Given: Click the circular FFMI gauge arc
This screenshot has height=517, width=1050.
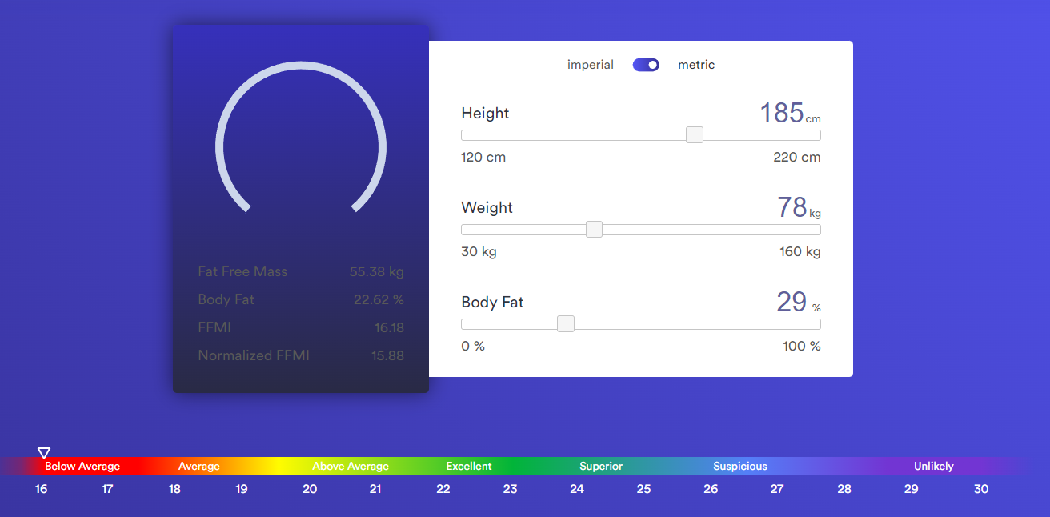Looking at the screenshot, I should pyautogui.click(x=301, y=136).
